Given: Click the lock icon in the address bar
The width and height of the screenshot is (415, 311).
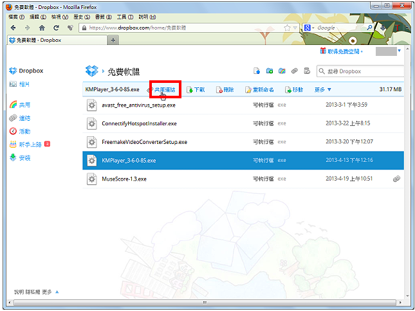Looking at the screenshot, I should (x=84, y=28).
